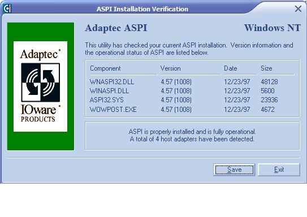The image size is (307, 217).
Task: Select the Date column header
Action: point(231,68)
